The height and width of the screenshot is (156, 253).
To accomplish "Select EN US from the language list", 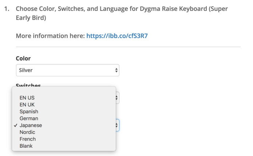I will [x=27, y=98].
